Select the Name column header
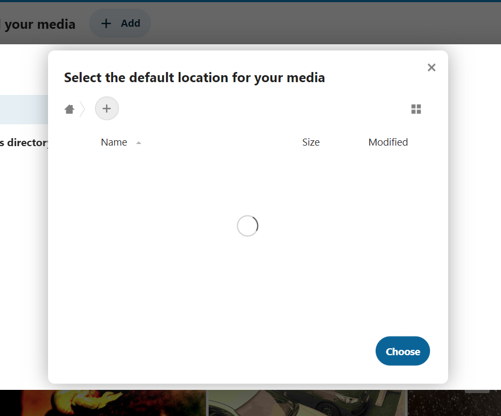 click(114, 142)
